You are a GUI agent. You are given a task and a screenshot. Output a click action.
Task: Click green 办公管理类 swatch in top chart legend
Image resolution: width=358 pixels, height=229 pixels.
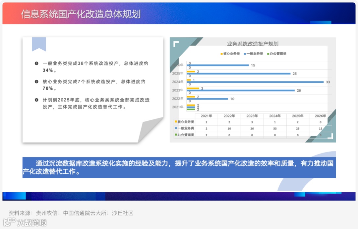[268, 54]
